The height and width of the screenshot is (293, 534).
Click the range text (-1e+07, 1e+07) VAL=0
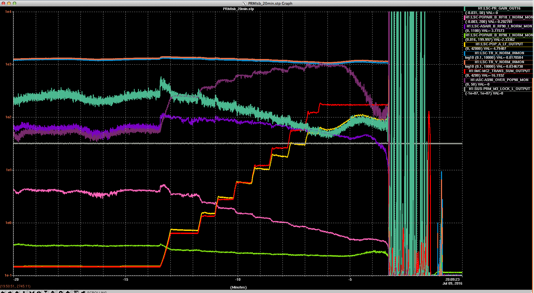tap(484, 93)
